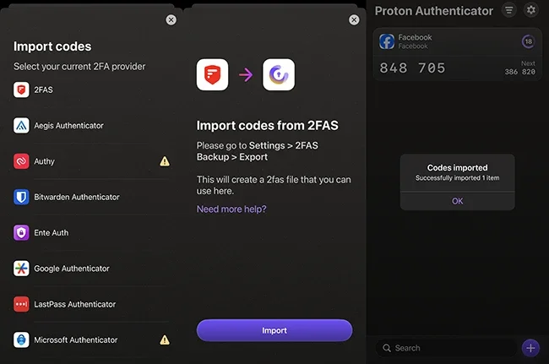The height and width of the screenshot is (364, 549).
Task: Close the Import codes provider panel
Action: [171, 19]
